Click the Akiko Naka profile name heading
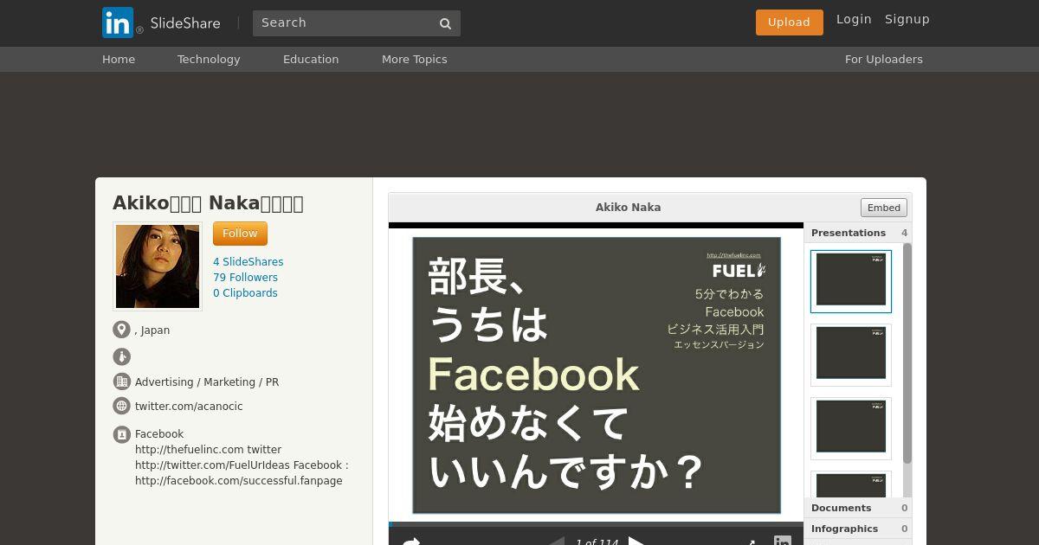Screen dimensions: 1039x545 pos(208,203)
